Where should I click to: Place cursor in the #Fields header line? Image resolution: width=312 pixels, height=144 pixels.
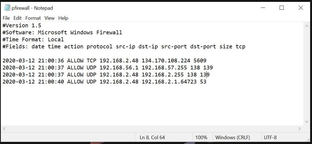coord(124,47)
